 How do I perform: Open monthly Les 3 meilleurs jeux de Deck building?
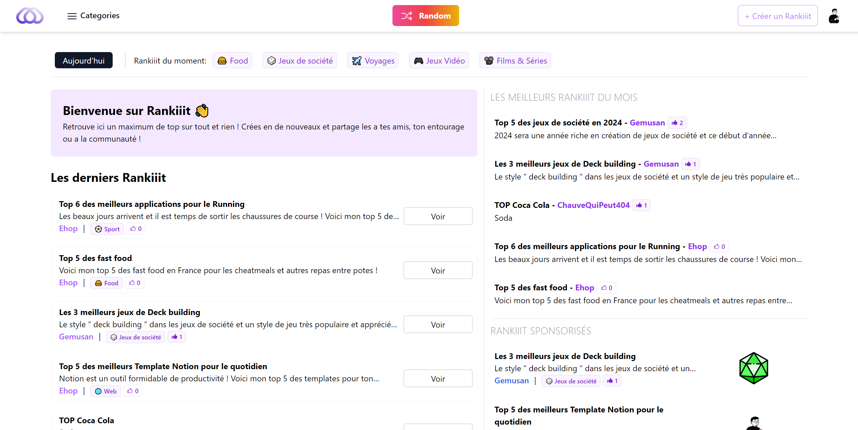click(x=565, y=164)
